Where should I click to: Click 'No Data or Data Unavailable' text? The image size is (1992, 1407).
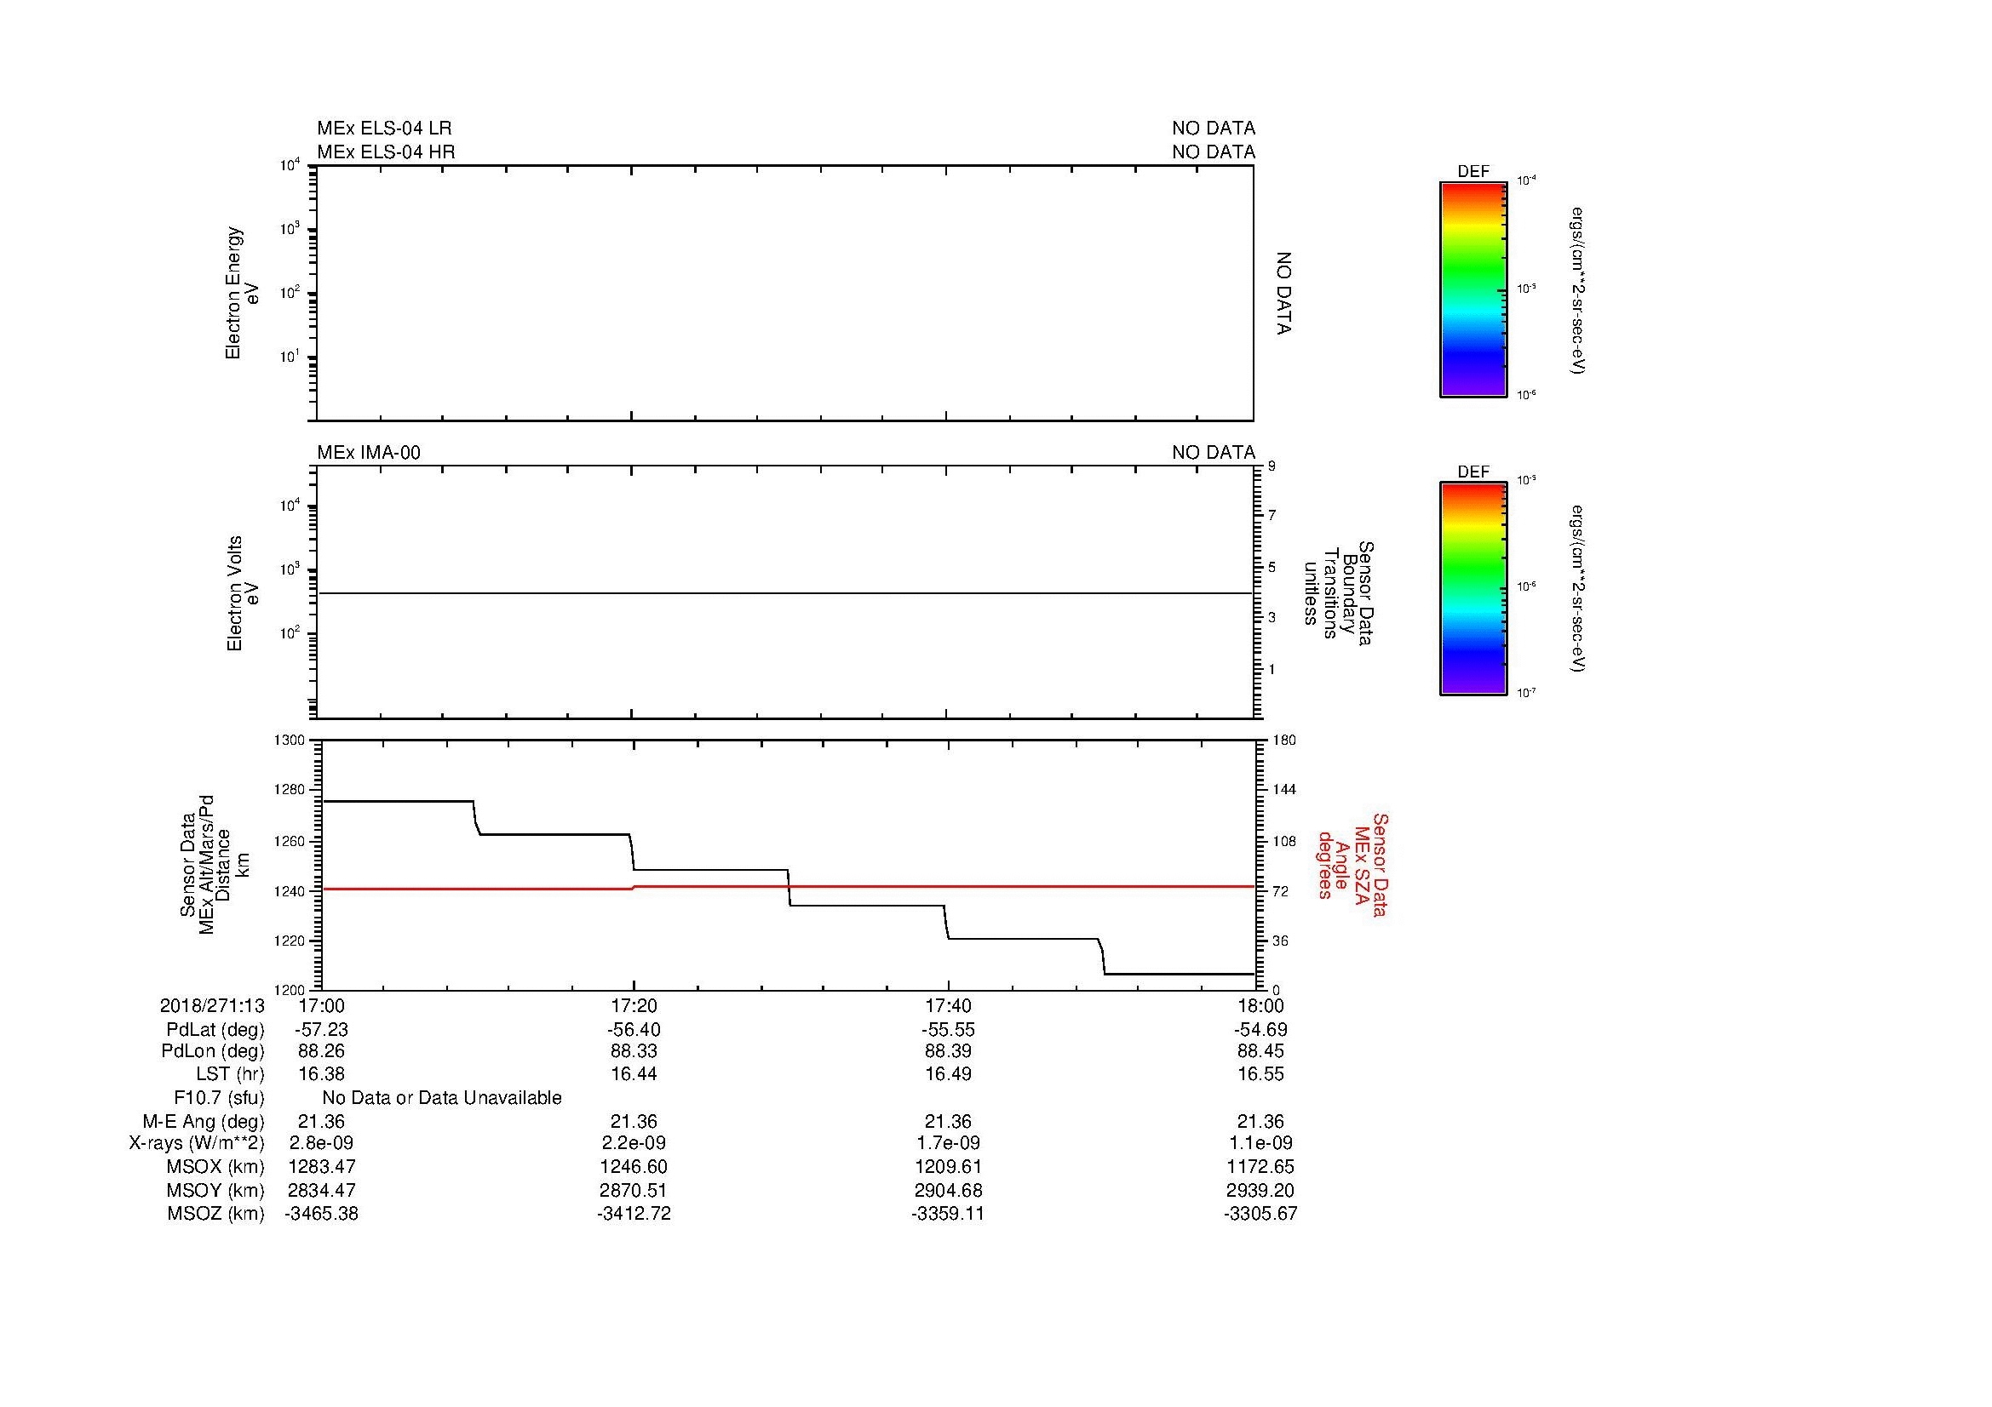point(442,1098)
